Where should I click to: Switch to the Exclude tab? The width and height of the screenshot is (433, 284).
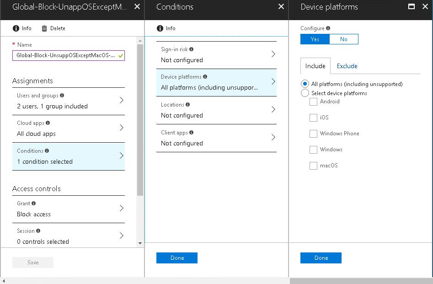coord(347,66)
